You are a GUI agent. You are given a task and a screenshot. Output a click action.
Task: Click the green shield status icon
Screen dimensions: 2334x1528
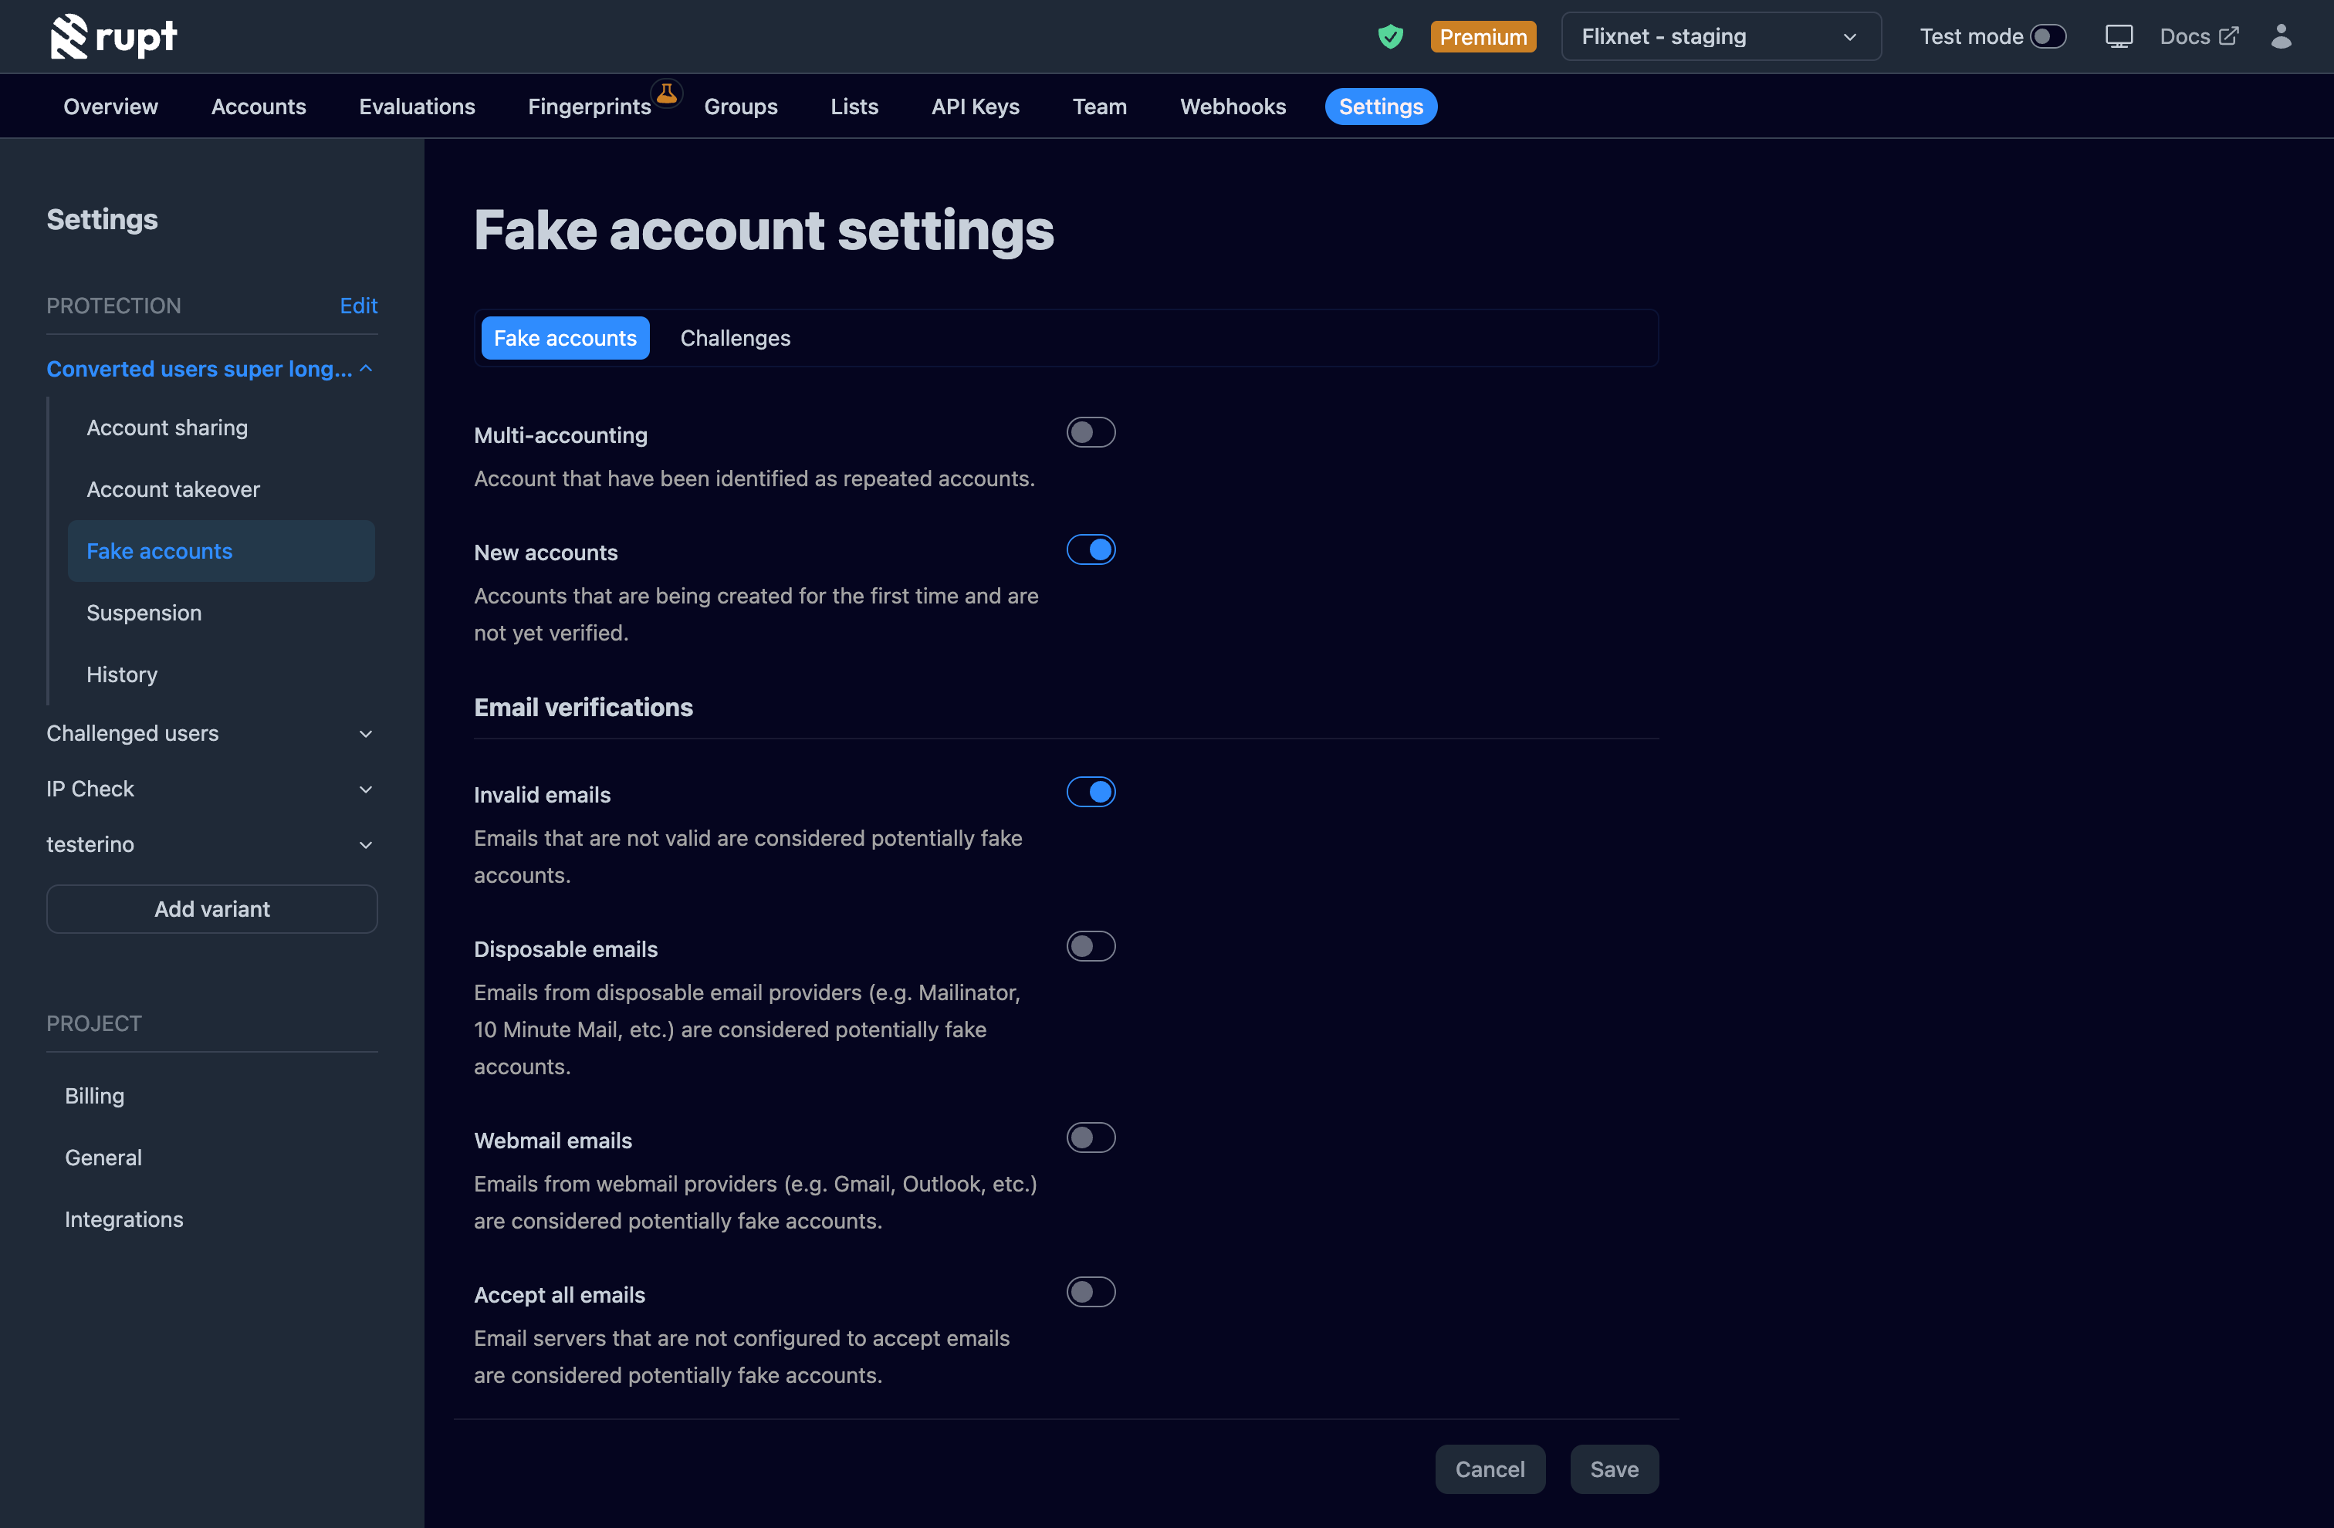[1389, 37]
